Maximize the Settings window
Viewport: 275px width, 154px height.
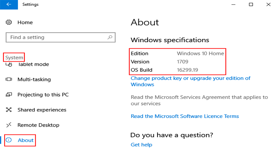[251, 4]
